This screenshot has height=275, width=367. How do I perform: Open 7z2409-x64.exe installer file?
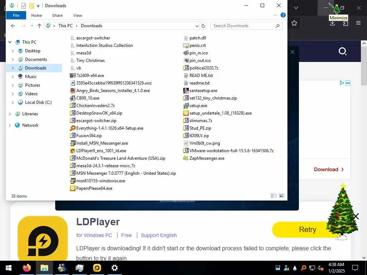coord(90,76)
